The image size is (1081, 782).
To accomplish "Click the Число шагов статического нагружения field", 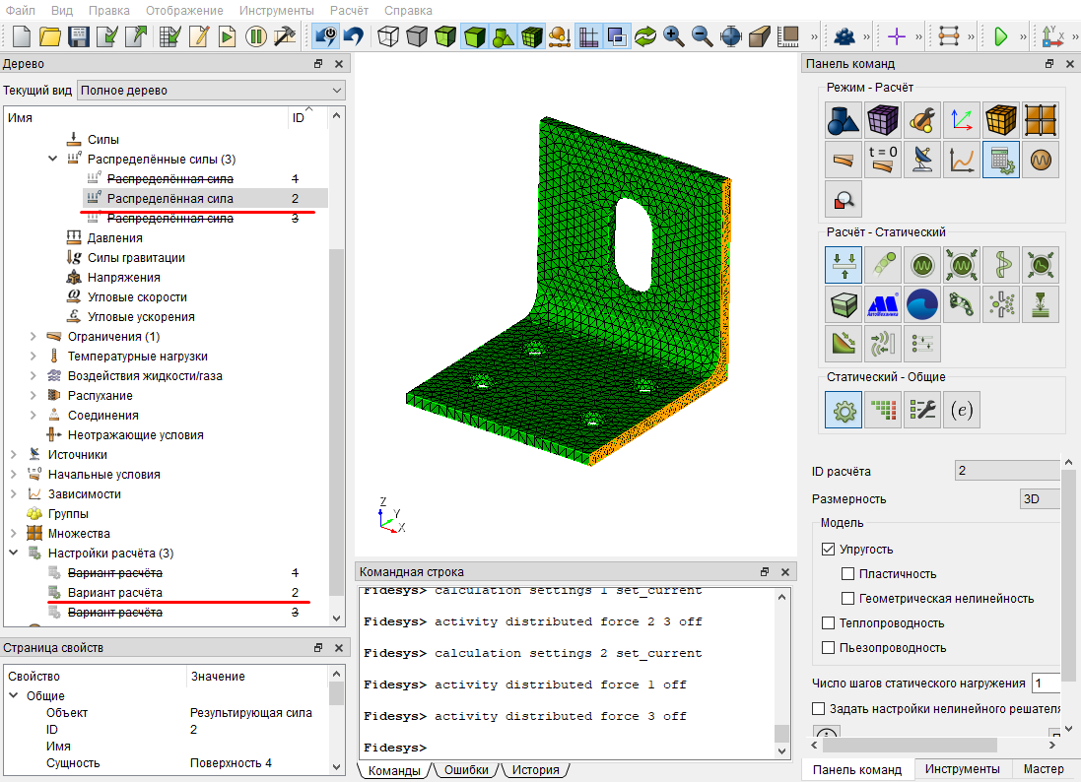I will [x=1046, y=683].
